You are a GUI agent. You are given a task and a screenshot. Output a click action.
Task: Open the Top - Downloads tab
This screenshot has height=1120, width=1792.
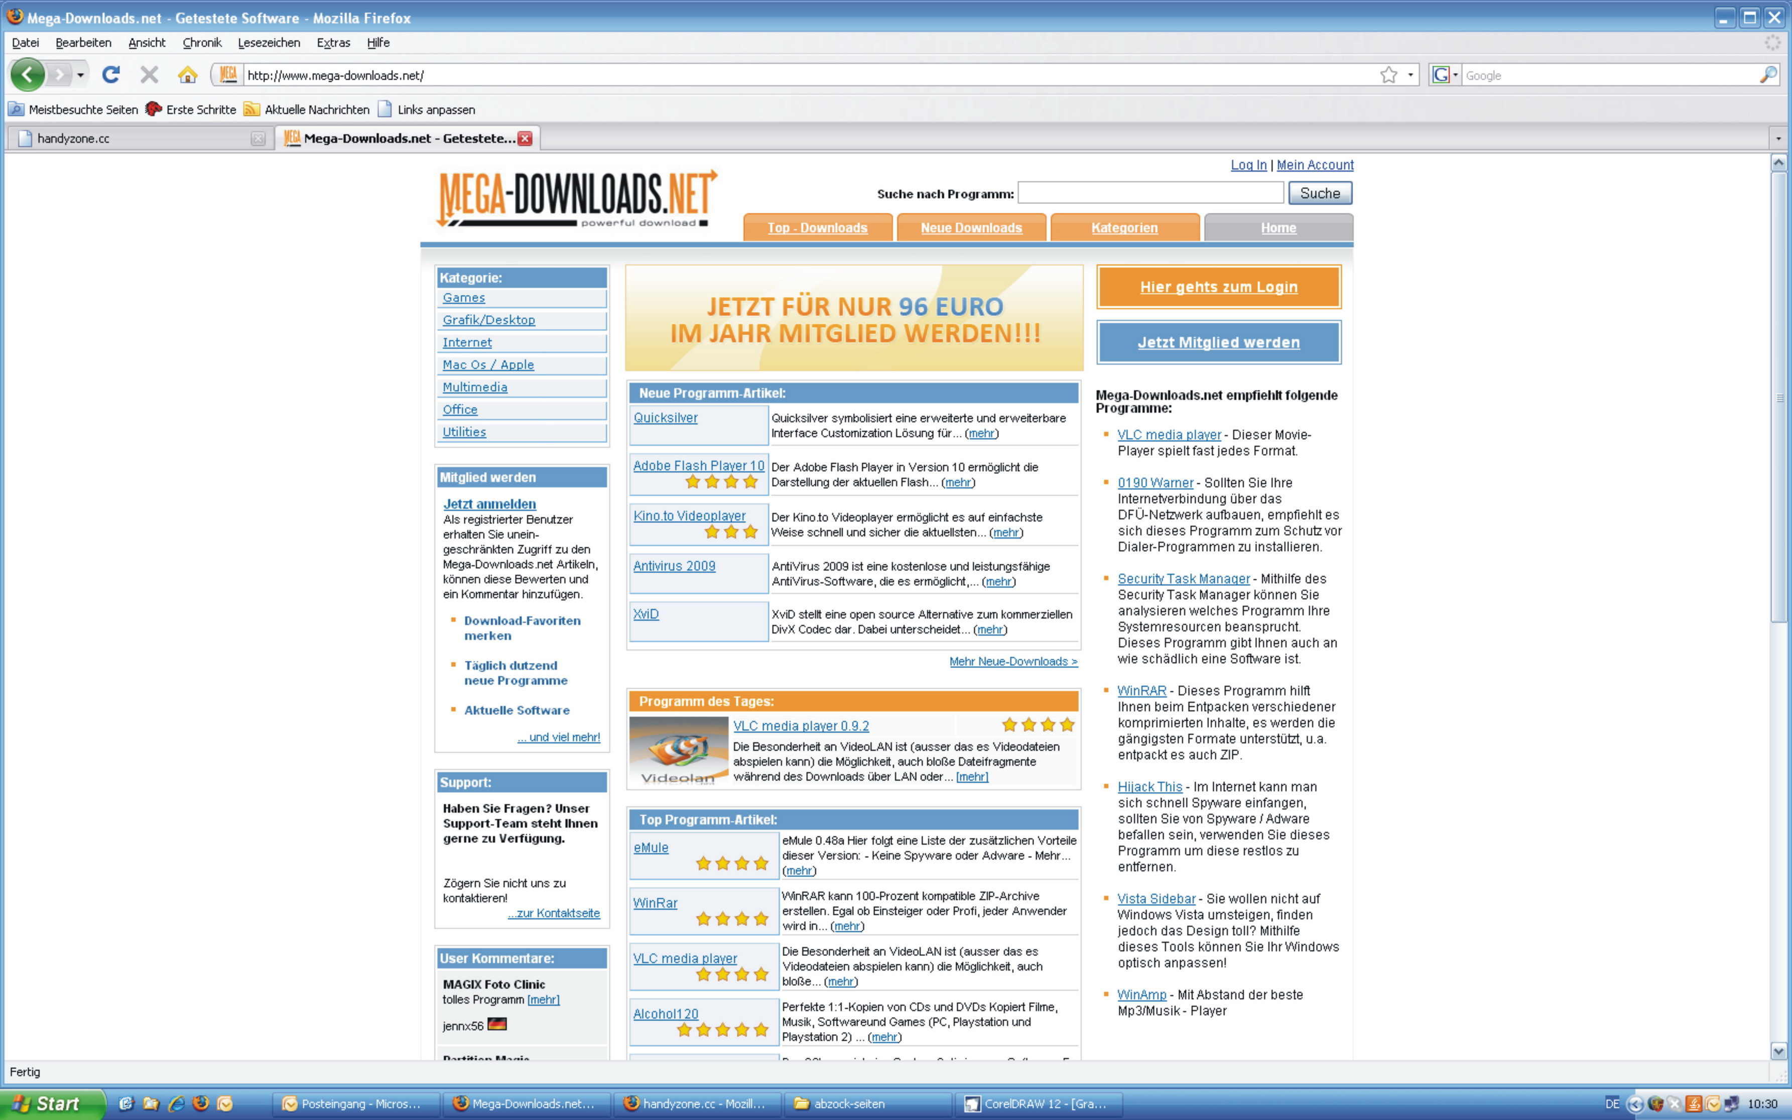click(x=818, y=227)
